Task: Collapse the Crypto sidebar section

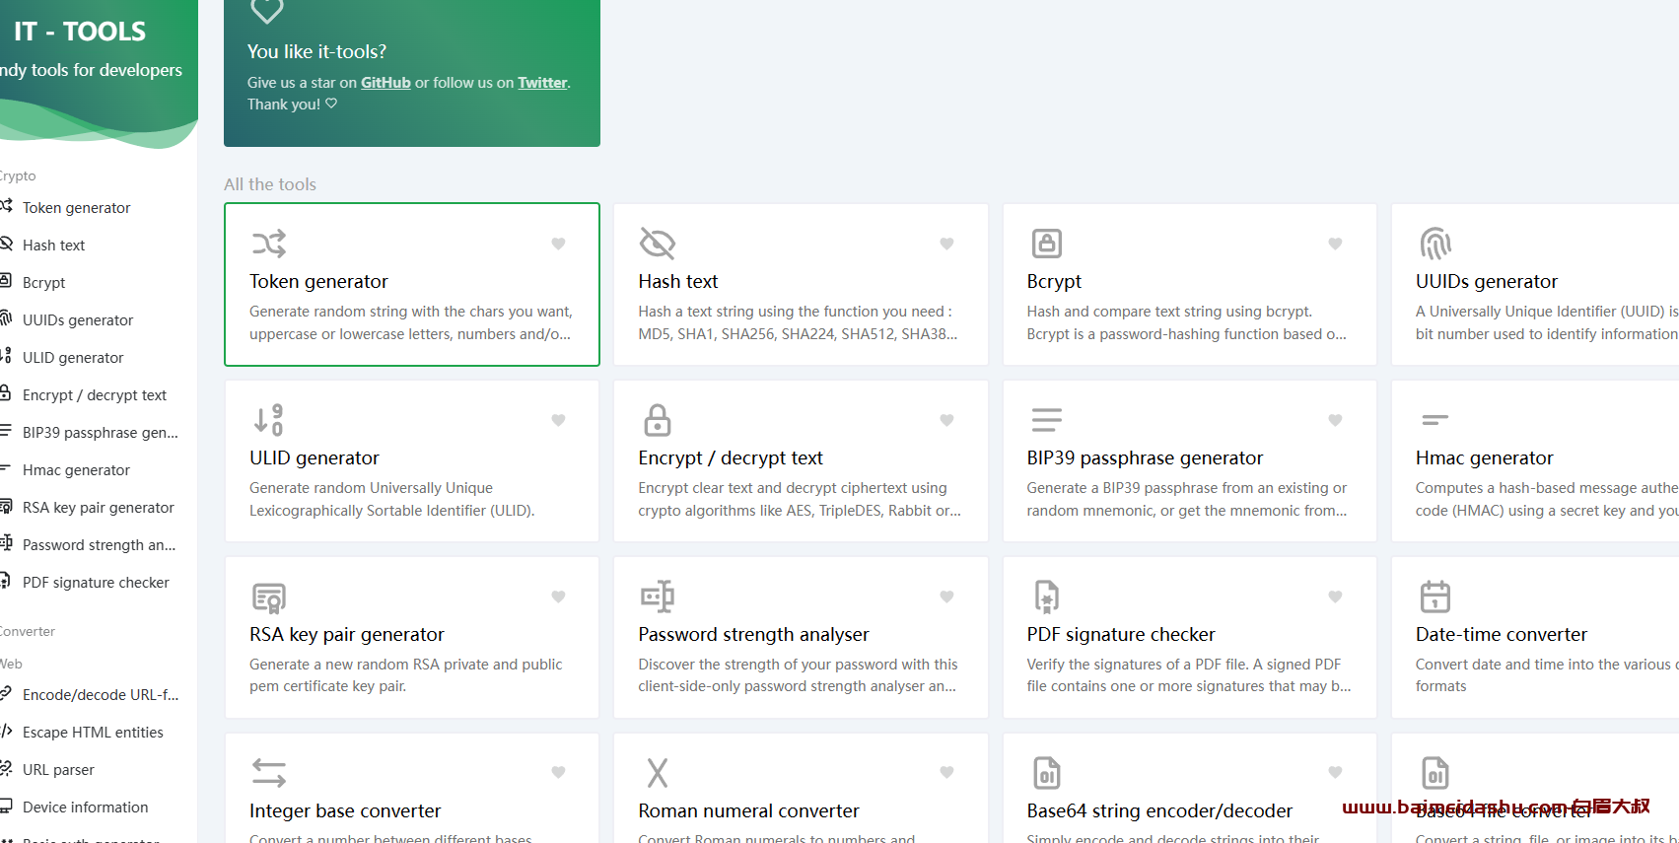Action: pyautogui.click(x=18, y=176)
